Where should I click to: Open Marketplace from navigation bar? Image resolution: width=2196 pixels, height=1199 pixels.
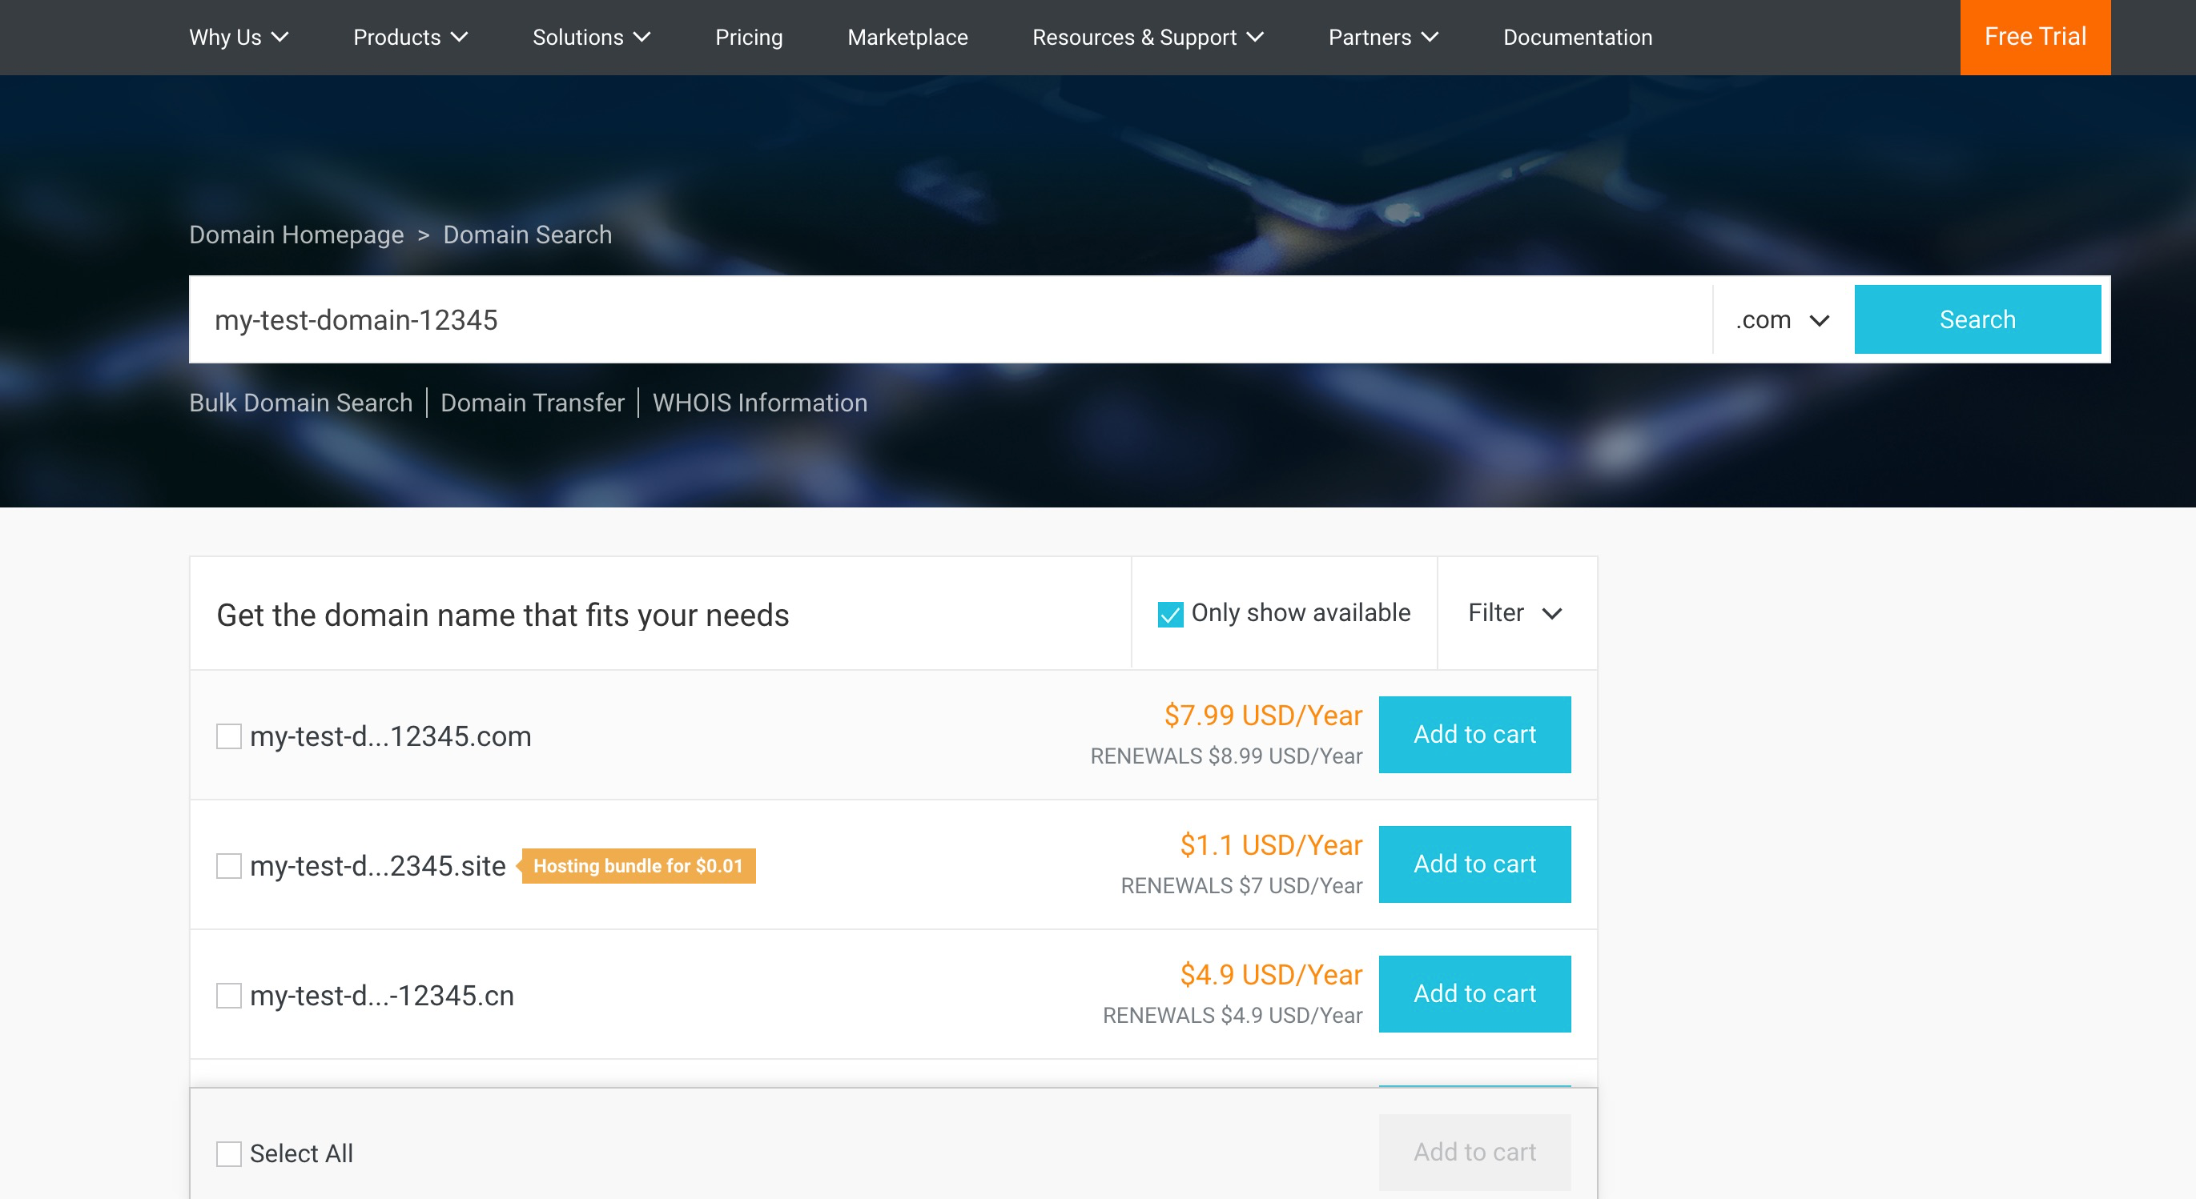click(x=907, y=38)
